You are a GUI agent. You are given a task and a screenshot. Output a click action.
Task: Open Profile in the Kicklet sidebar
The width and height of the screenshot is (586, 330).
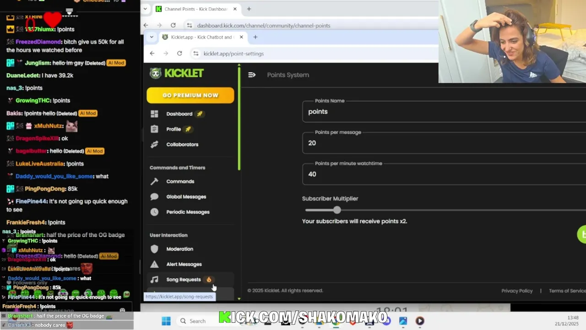click(174, 129)
